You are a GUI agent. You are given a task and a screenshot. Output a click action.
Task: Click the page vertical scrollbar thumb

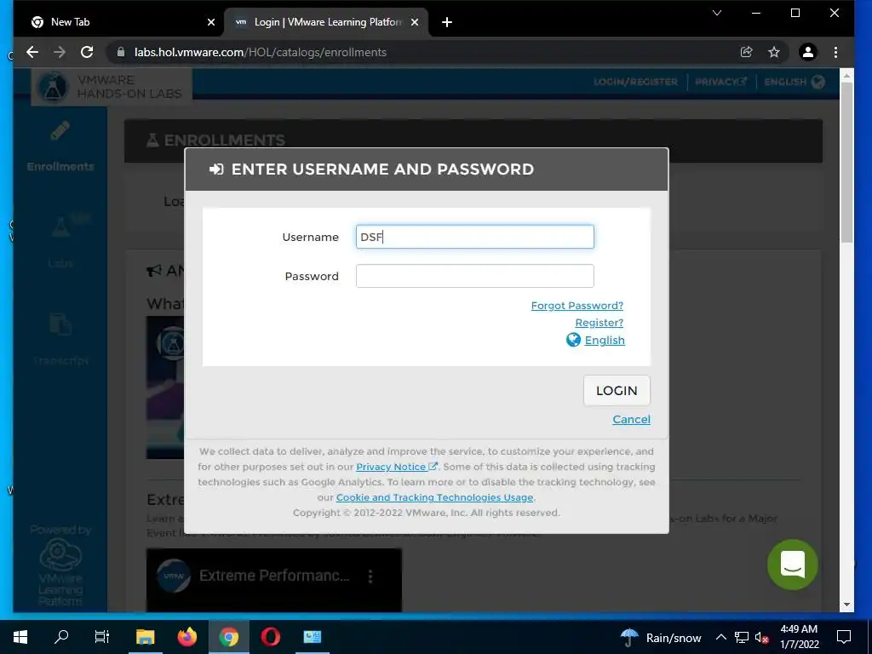847,161
